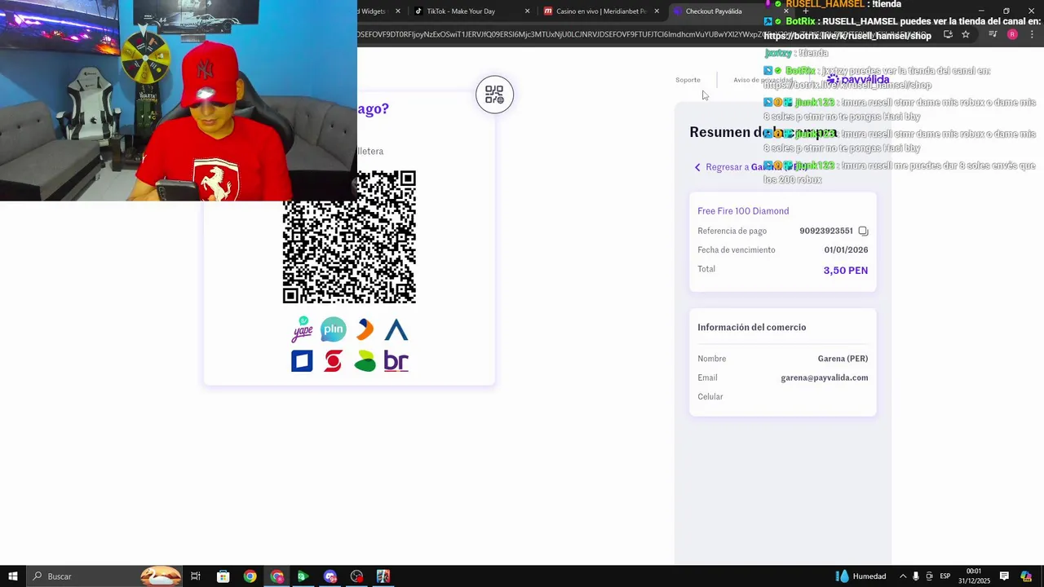The width and height of the screenshot is (1044, 587).
Task: Click the purple 'br' logo
Action: (x=396, y=361)
